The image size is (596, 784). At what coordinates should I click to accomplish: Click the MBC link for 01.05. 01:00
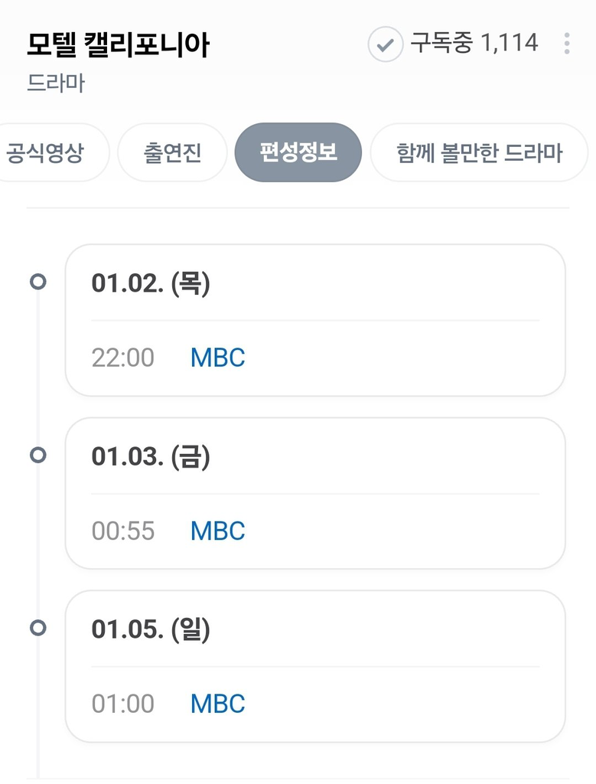tap(218, 704)
